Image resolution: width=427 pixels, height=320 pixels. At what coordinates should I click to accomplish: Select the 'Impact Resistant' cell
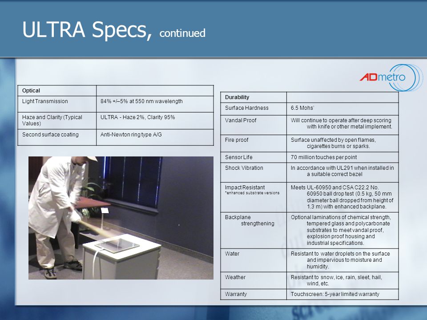254,197
